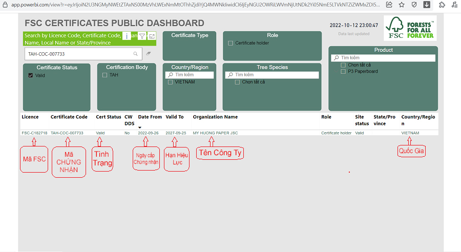Select the P3 Paperboard product checkbox
Viewport: 461px width, 252px height.
pos(343,71)
